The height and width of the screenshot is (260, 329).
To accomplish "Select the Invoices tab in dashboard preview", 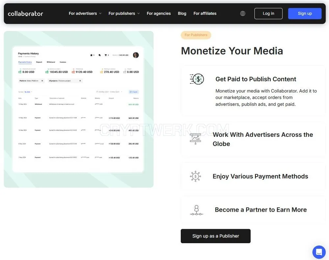I will pyautogui.click(x=63, y=62).
